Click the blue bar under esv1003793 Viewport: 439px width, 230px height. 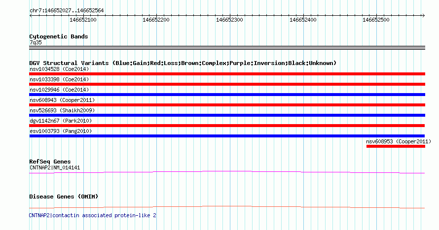227,136
